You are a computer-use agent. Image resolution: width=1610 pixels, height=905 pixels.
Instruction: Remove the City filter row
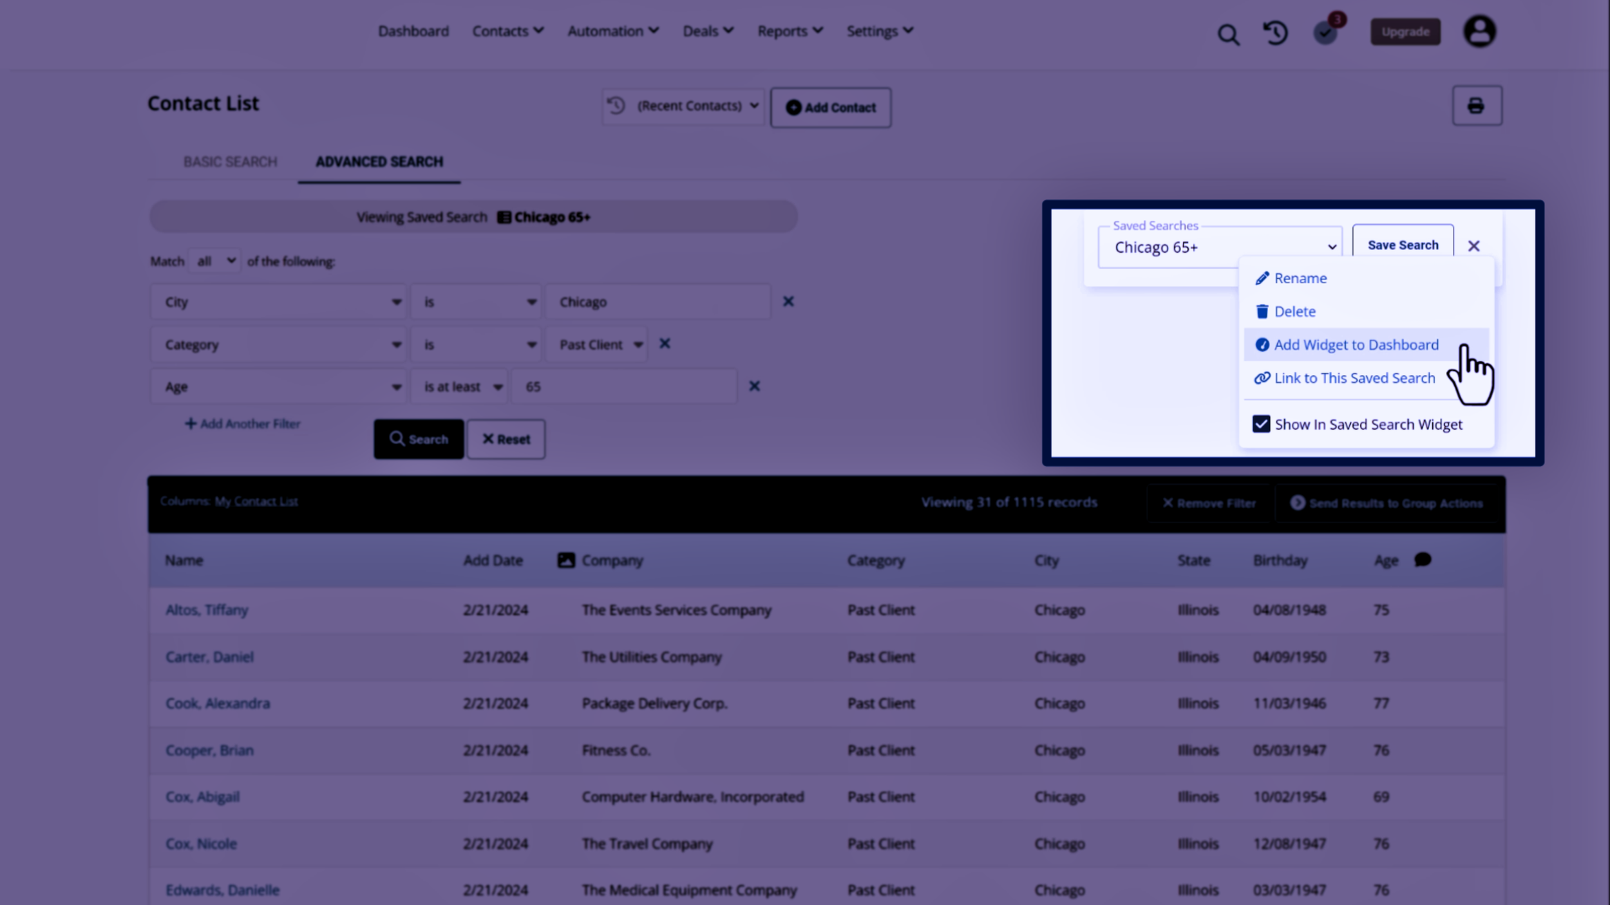[x=788, y=301]
